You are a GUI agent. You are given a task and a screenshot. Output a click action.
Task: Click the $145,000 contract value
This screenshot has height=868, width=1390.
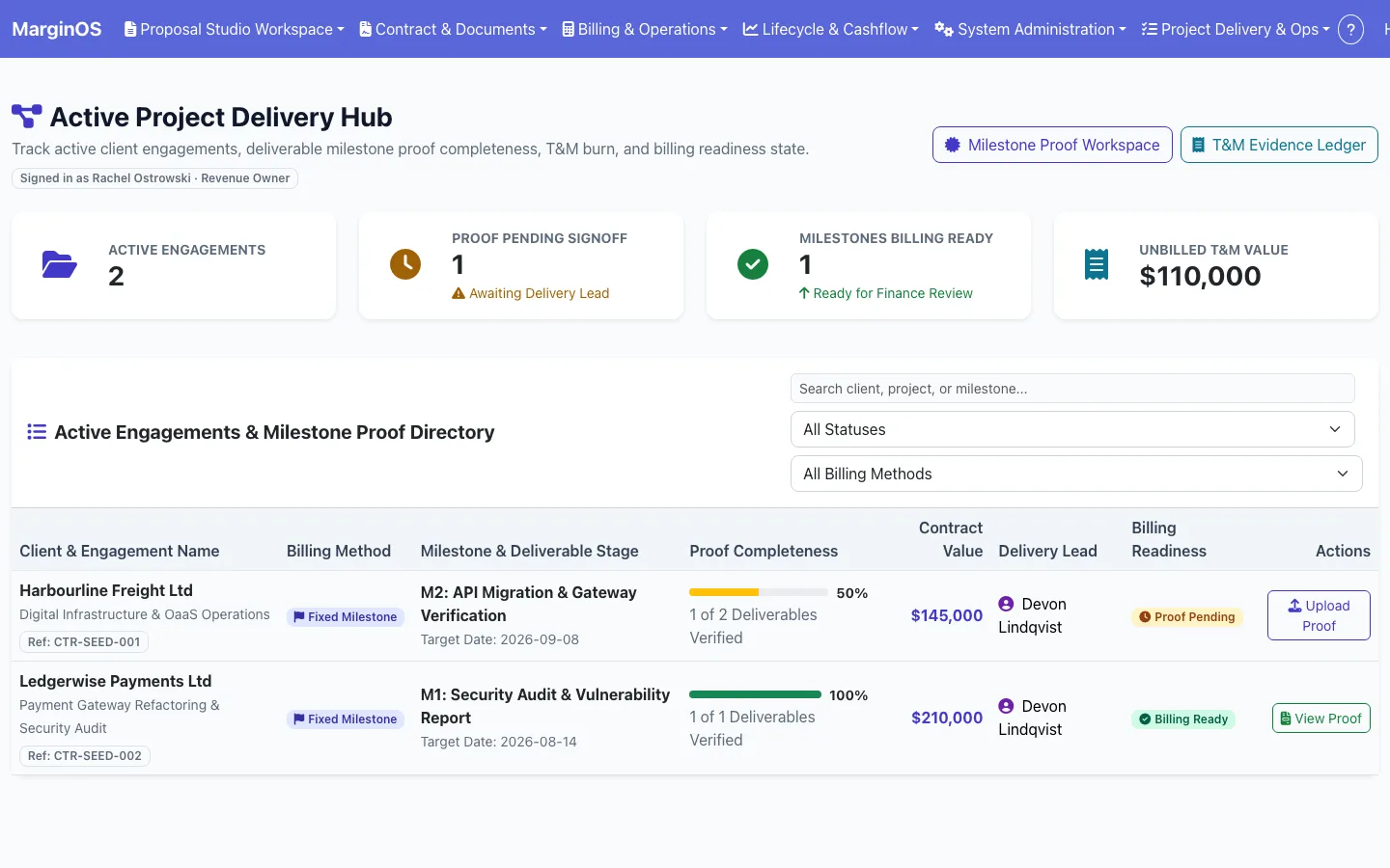947,615
